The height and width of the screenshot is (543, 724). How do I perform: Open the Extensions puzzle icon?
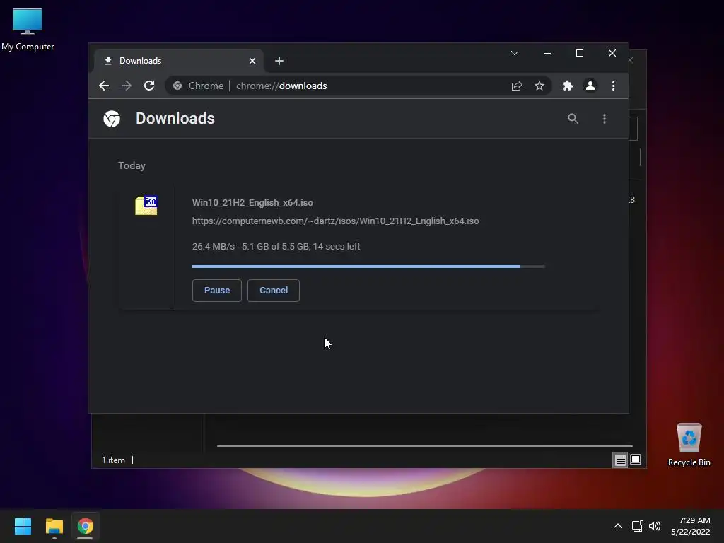click(x=568, y=86)
